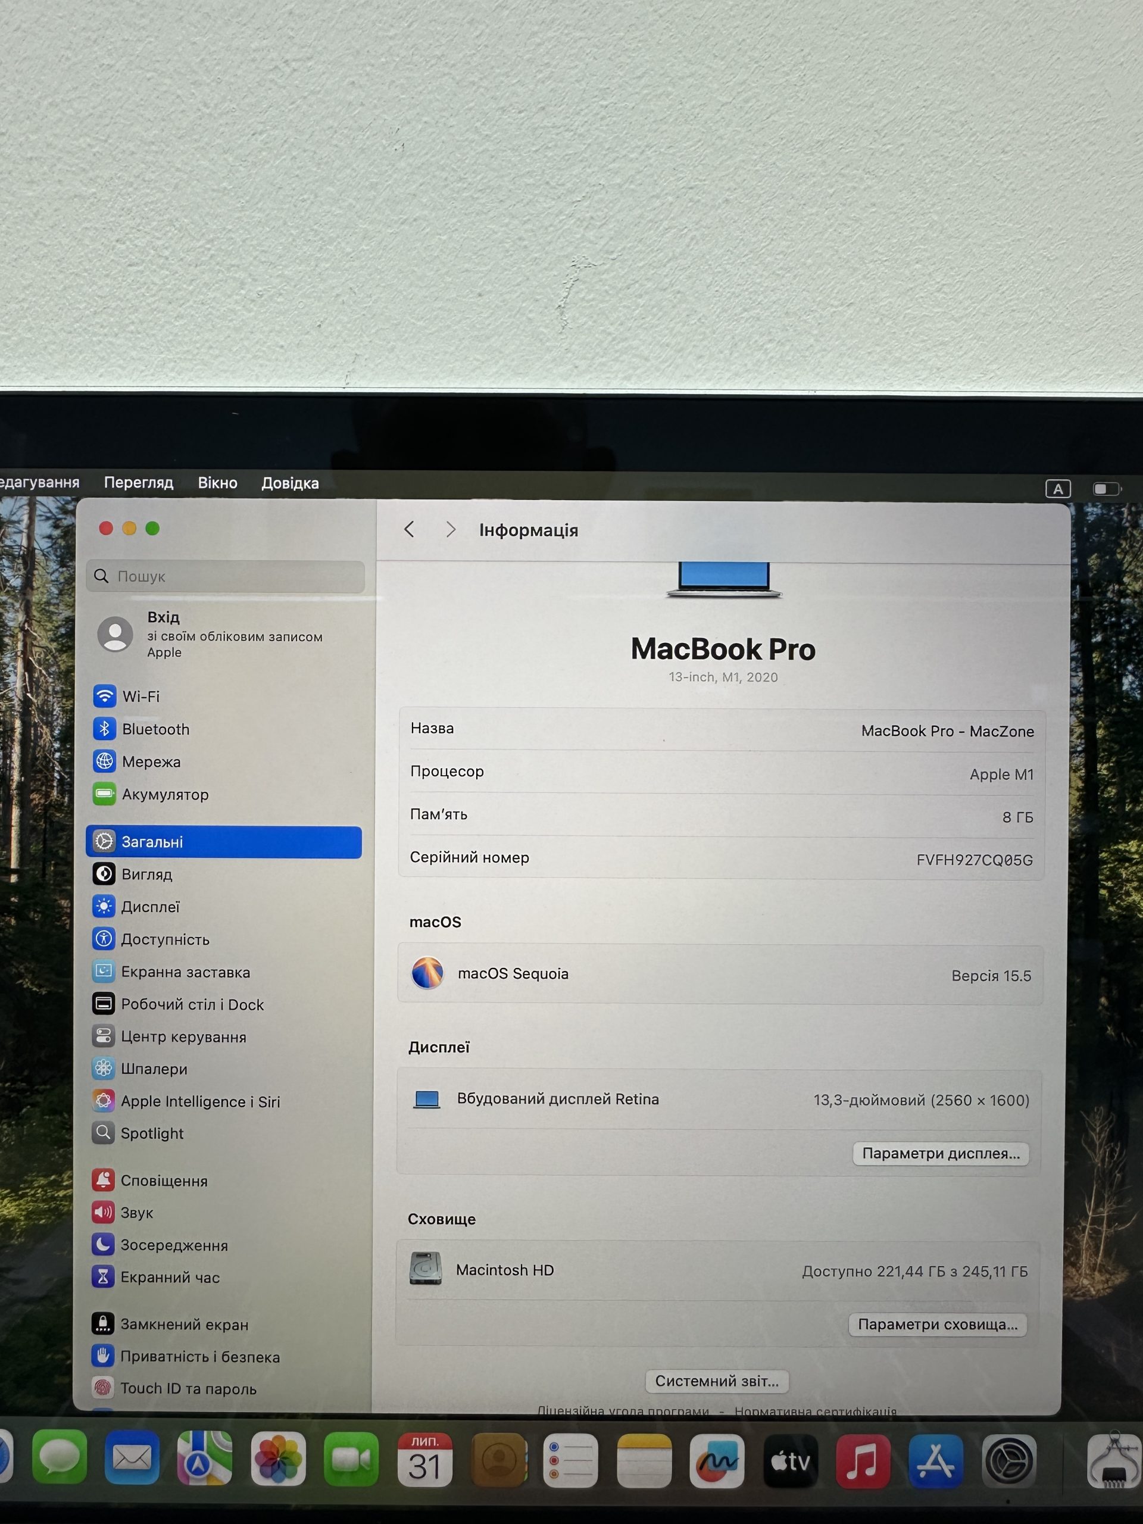1143x1524 pixels.
Task: Click Вбудований дисплей Retina row
Action: (x=719, y=1100)
